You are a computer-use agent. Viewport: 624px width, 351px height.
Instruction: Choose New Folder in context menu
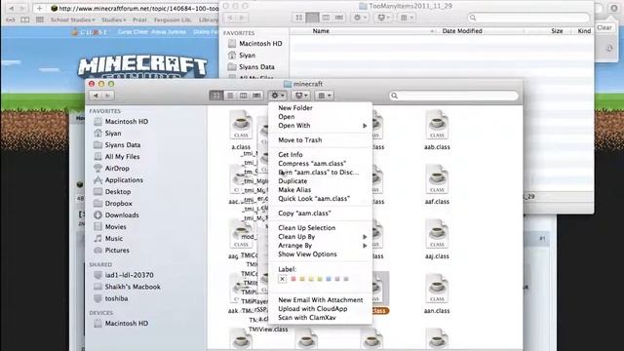point(295,108)
